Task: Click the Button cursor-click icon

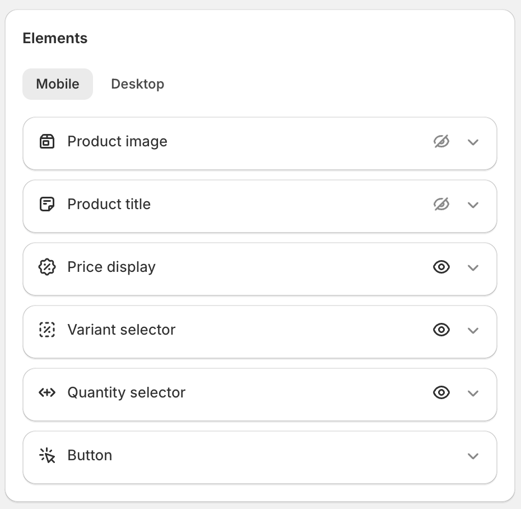Action: tap(47, 456)
